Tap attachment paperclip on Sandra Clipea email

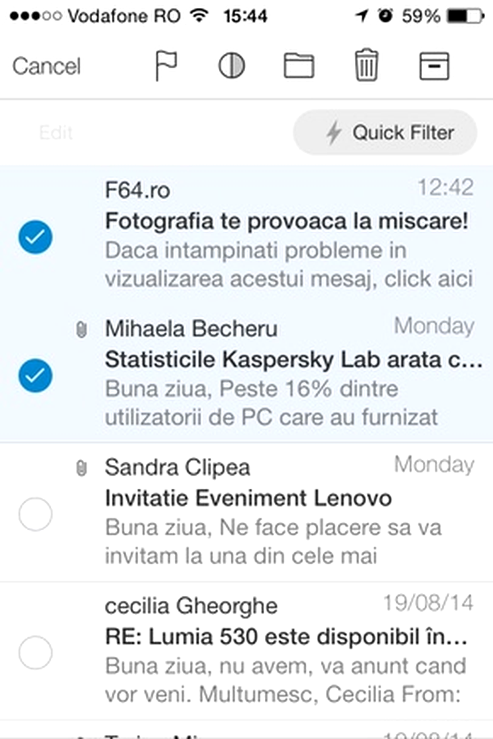pyautogui.click(x=81, y=468)
